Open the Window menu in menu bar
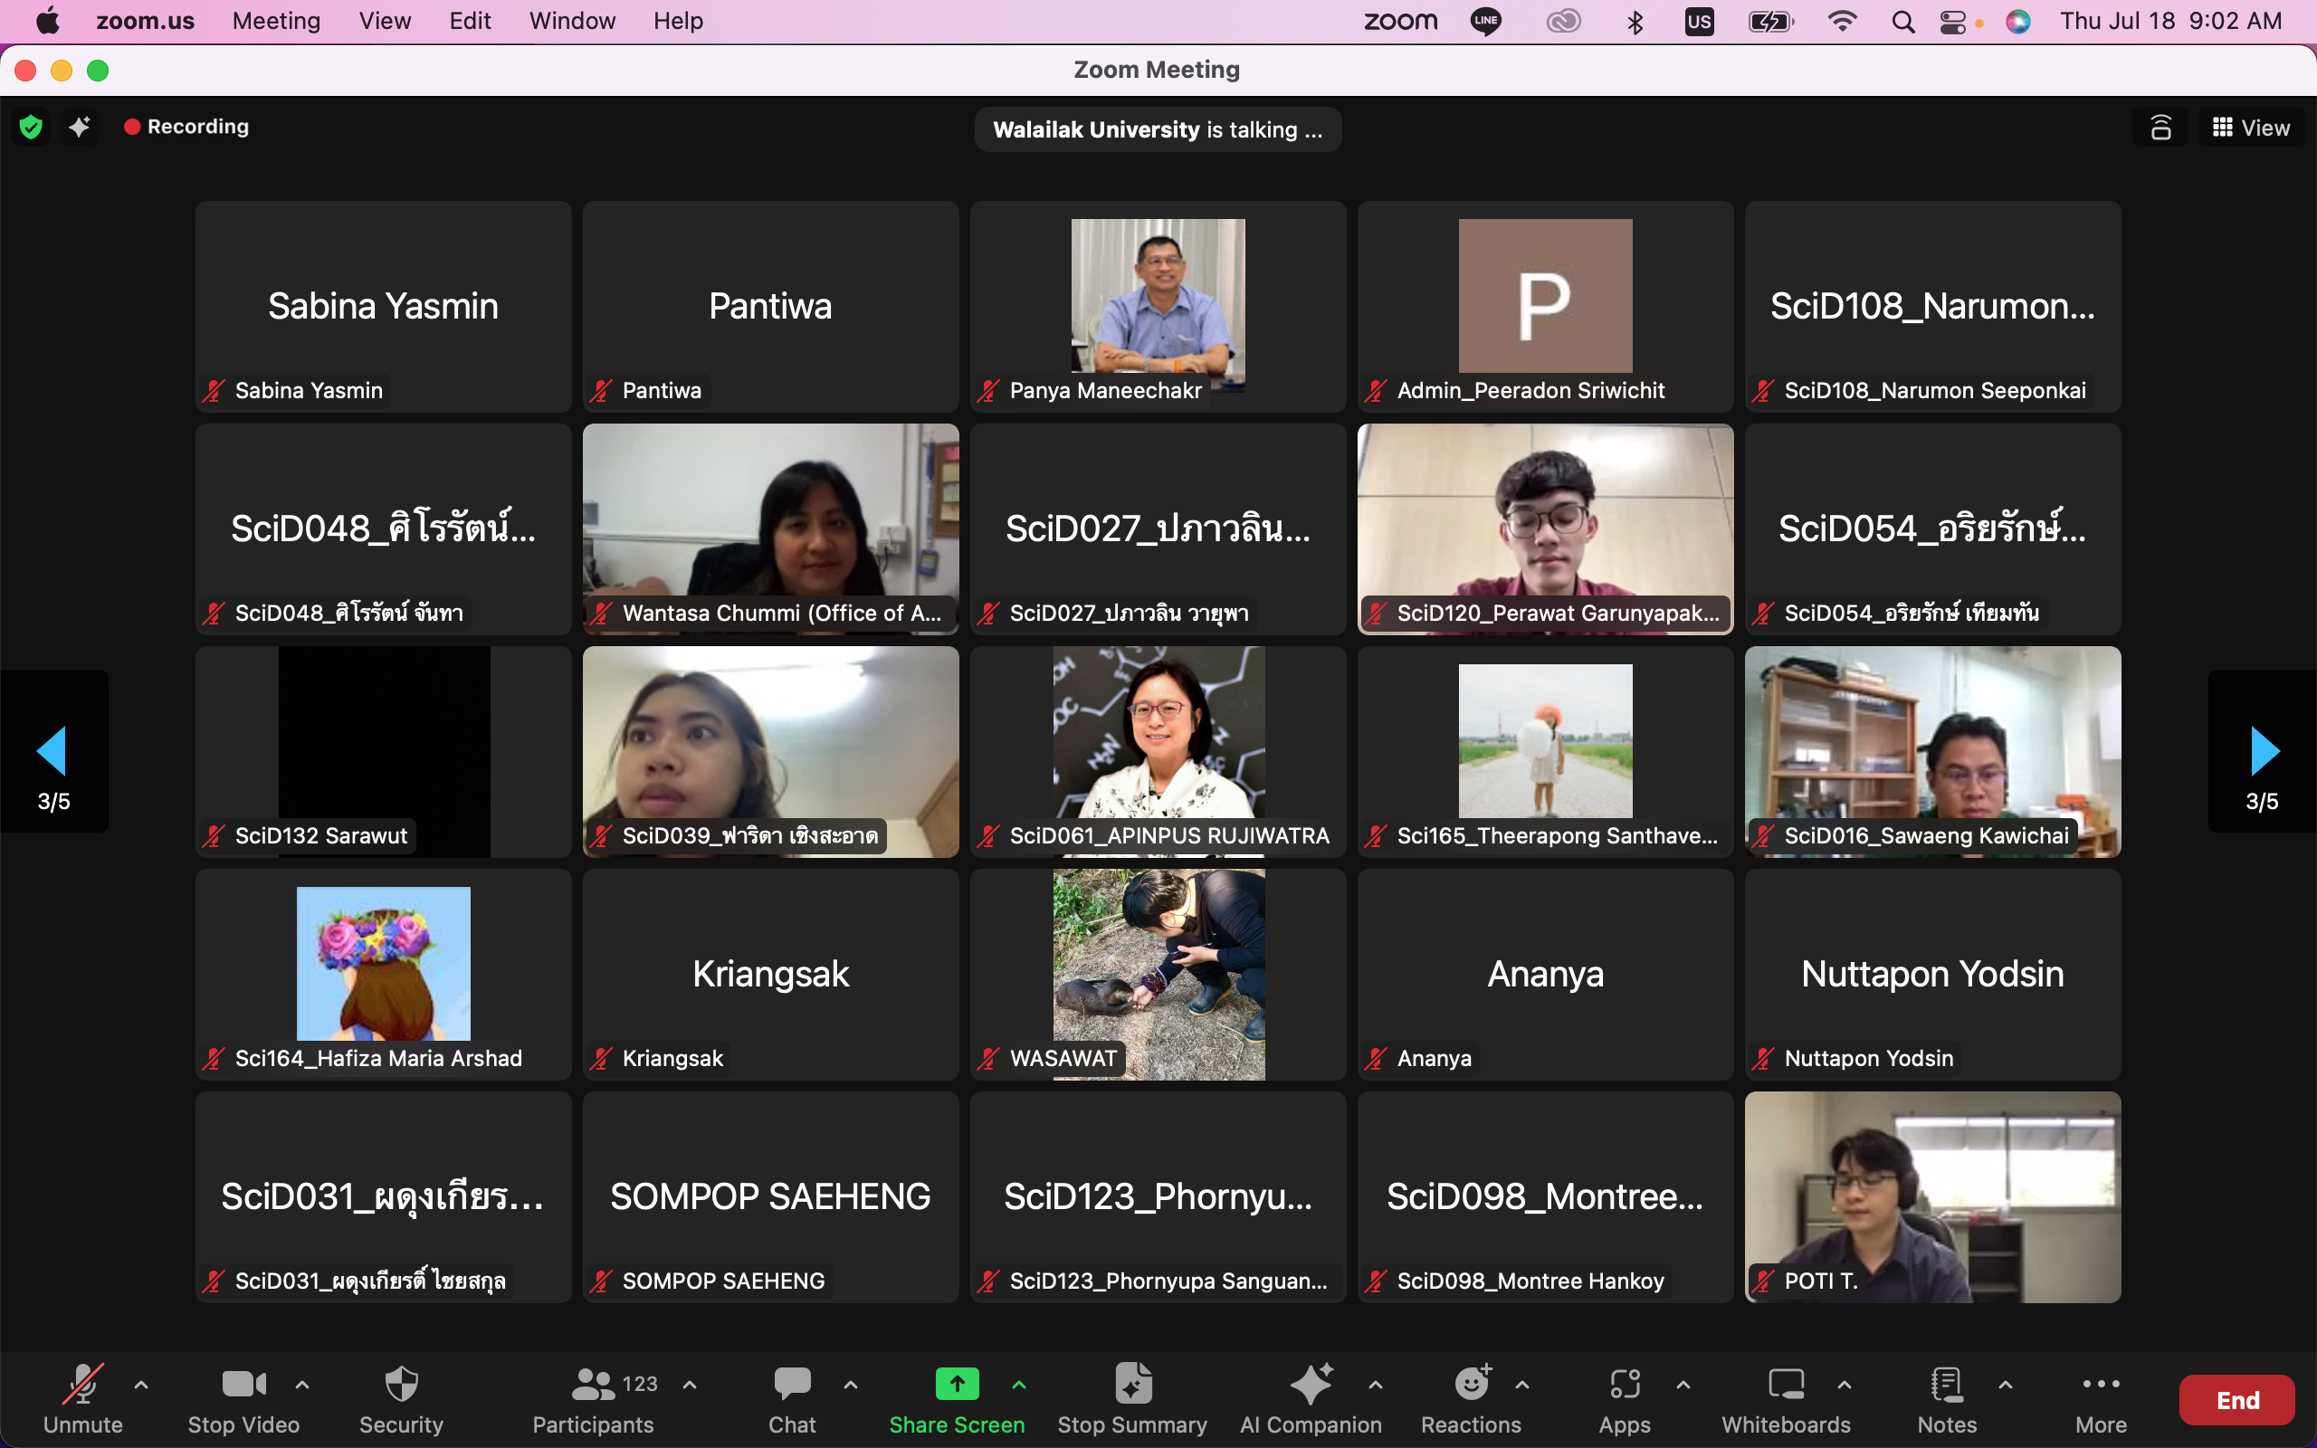This screenshot has height=1448, width=2317. 572,21
